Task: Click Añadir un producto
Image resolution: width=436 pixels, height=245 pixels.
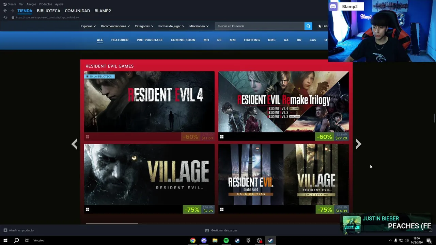Action: (x=18, y=230)
